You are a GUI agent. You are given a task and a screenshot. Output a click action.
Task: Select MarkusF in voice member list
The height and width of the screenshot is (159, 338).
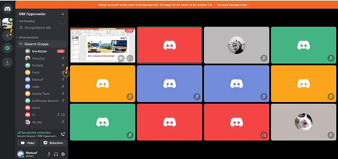(38, 80)
